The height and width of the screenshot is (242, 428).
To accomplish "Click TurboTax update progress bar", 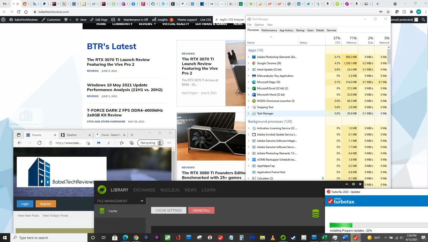I will pos(379,225).
